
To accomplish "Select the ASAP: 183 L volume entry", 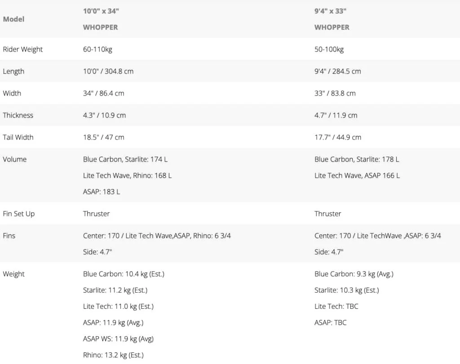I will point(102,192).
